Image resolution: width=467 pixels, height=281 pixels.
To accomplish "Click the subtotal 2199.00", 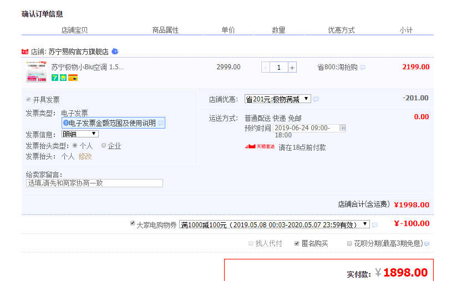I will [x=416, y=67].
